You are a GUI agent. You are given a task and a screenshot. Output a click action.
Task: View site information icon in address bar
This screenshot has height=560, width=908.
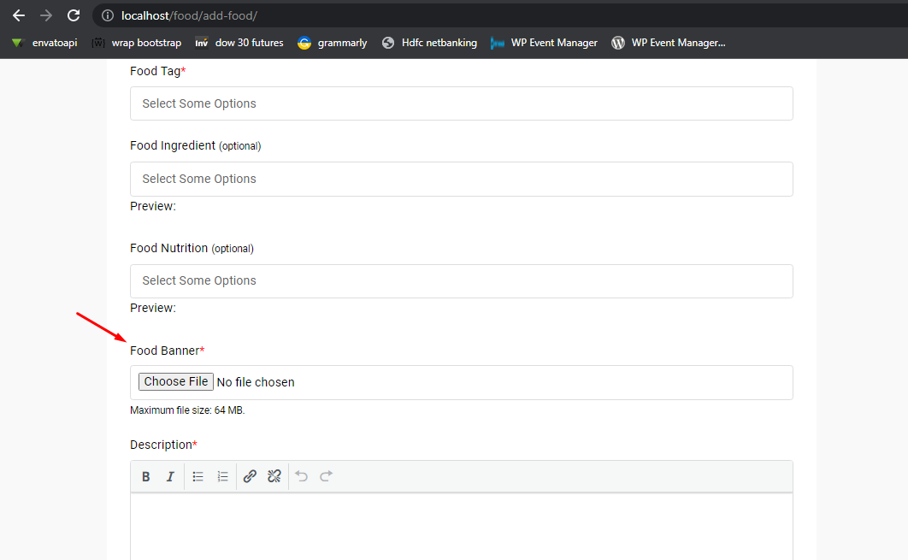[108, 15]
